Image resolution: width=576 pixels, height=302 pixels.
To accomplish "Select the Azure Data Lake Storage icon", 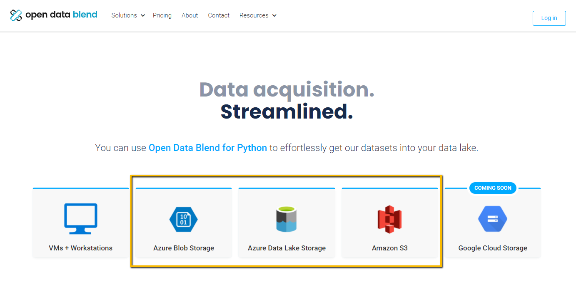I will pyautogui.click(x=287, y=219).
